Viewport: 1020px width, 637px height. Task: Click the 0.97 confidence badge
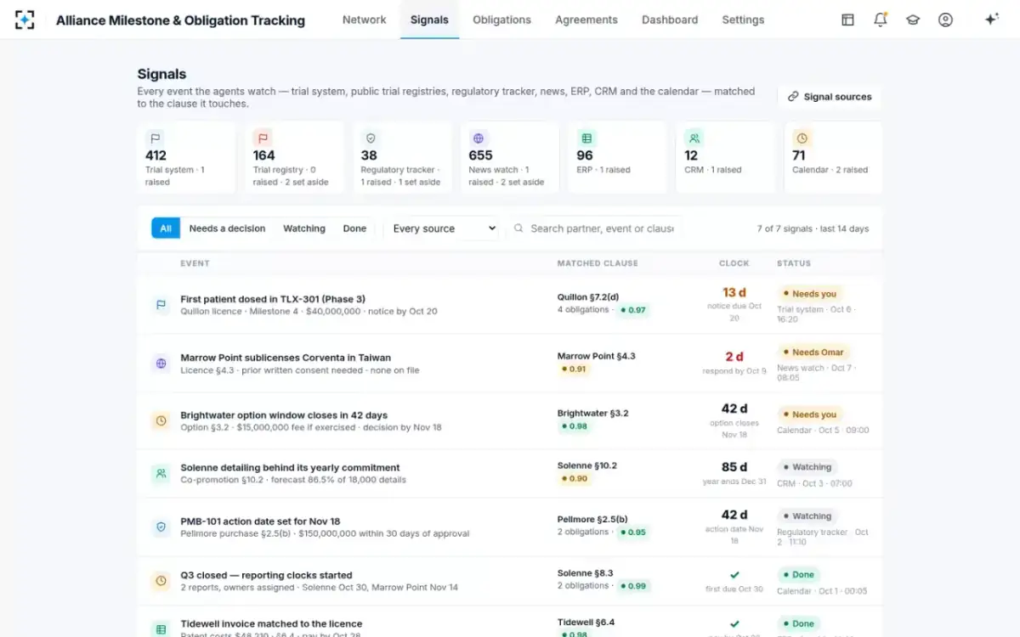click(x=633, y=310)
